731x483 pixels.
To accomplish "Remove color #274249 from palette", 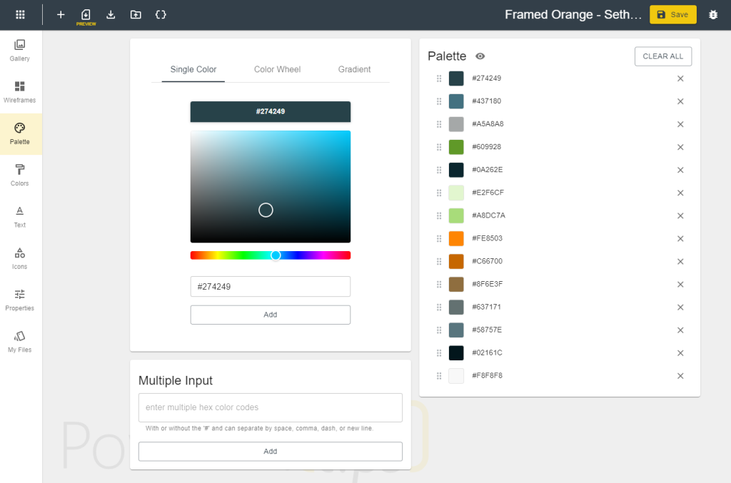I will [x=680, y=78].
